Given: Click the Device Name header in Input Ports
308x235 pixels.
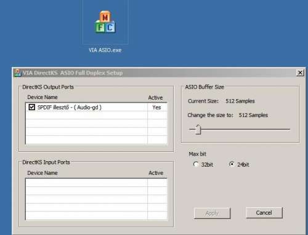Looking at the screenshot, I should pyautogui.click(x=43, y=173).
